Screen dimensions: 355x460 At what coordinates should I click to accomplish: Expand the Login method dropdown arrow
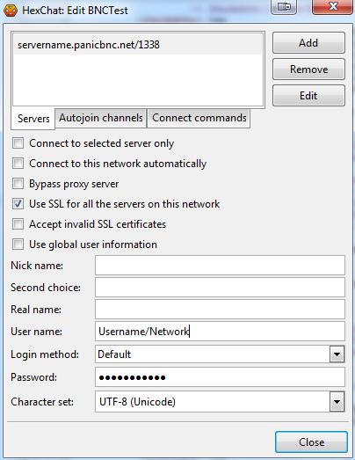point(337,354)
